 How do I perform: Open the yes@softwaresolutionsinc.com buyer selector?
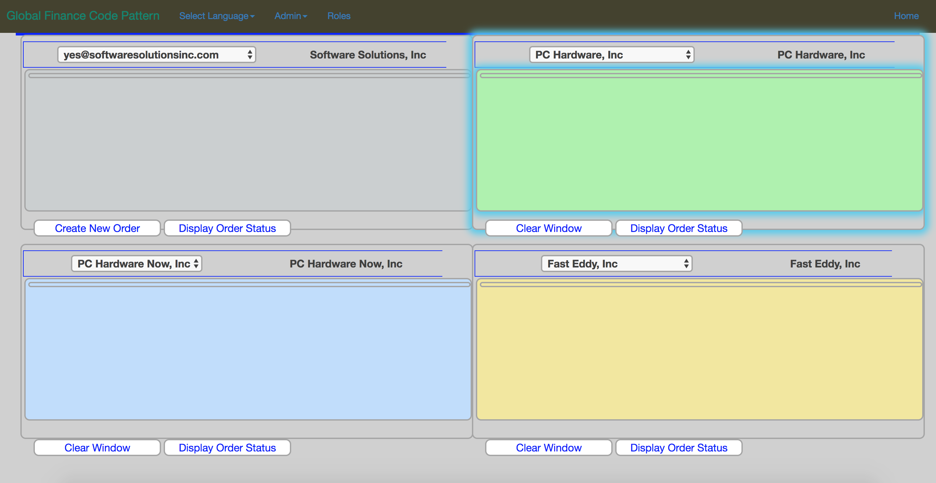pos(157,55)
